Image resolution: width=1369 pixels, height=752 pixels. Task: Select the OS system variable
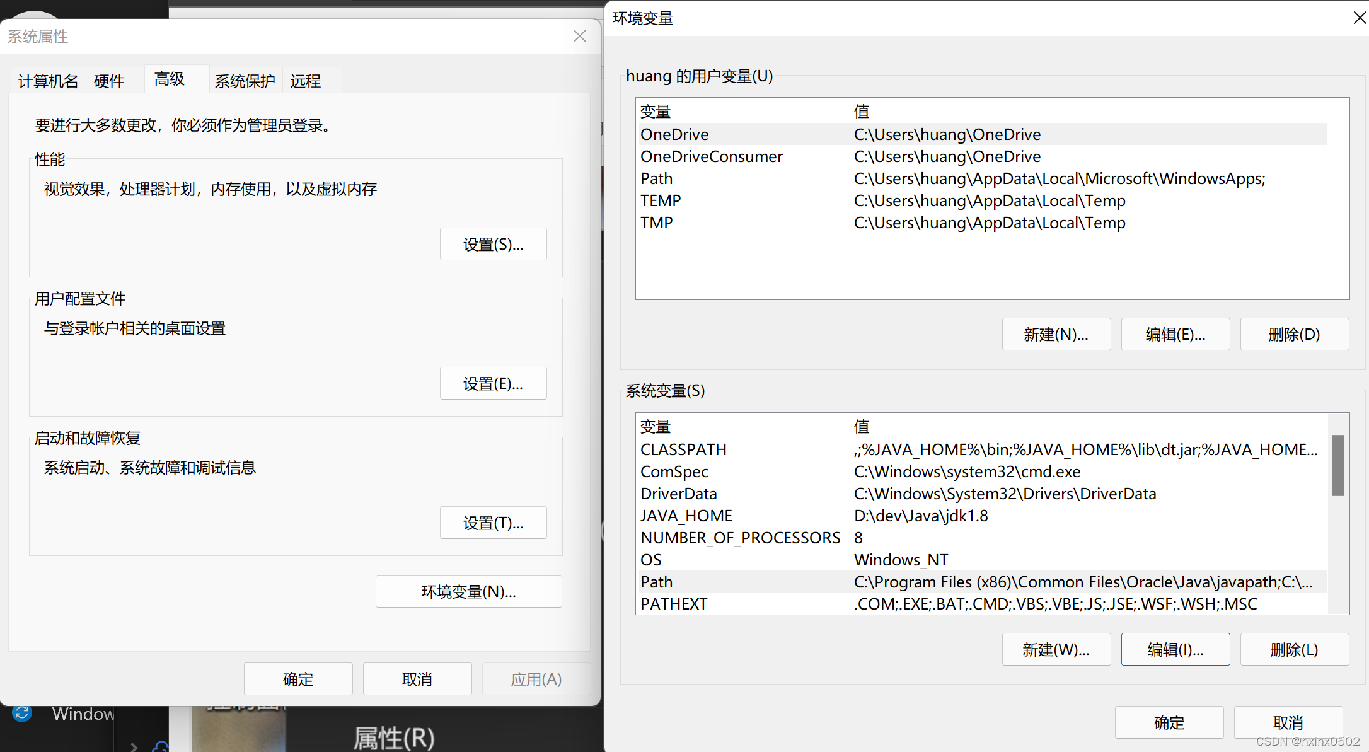982,560
